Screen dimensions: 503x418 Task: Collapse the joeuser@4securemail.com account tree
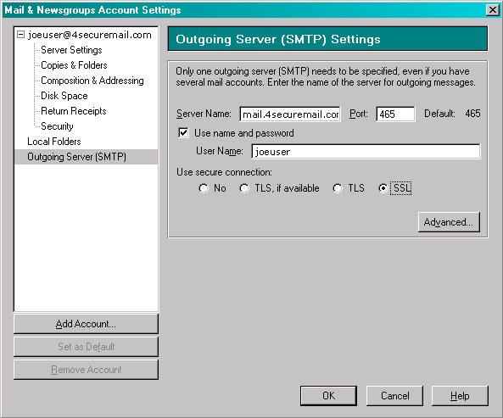click(21, 34)
